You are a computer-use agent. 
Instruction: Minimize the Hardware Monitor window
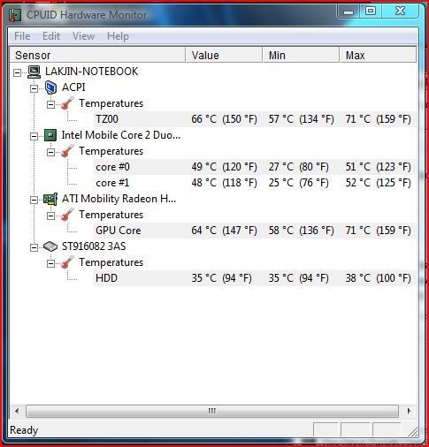[349, 11]
